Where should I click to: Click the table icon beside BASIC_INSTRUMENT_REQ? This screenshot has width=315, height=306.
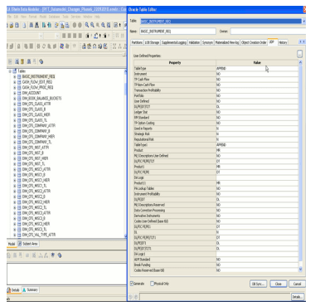(x=19, y=76)
